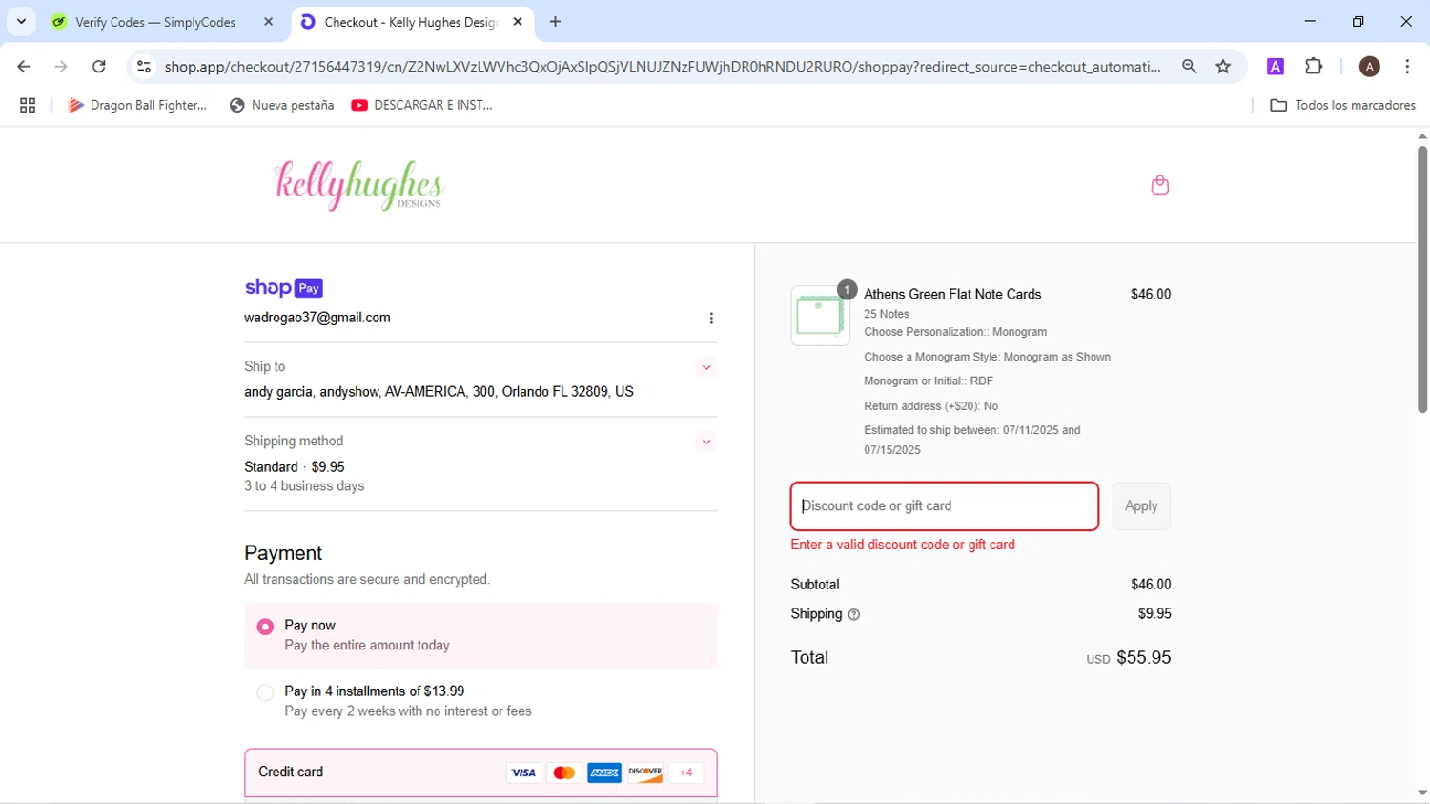1430x804 pixels.
Task: Open the Shop Pay logo
Action: (284, 288)
